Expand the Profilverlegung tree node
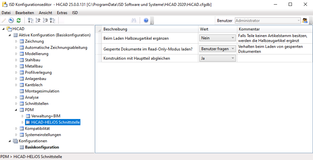The image size is (313, 160). pyautogui.click(x=16, y=72)
